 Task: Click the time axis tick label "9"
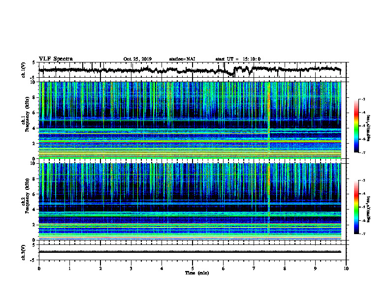point(315,269)
